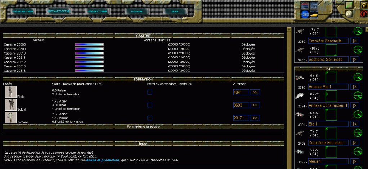
Task: Expand the Deuxième Sentinelle fleet arrow
Action: pos(354,142)
